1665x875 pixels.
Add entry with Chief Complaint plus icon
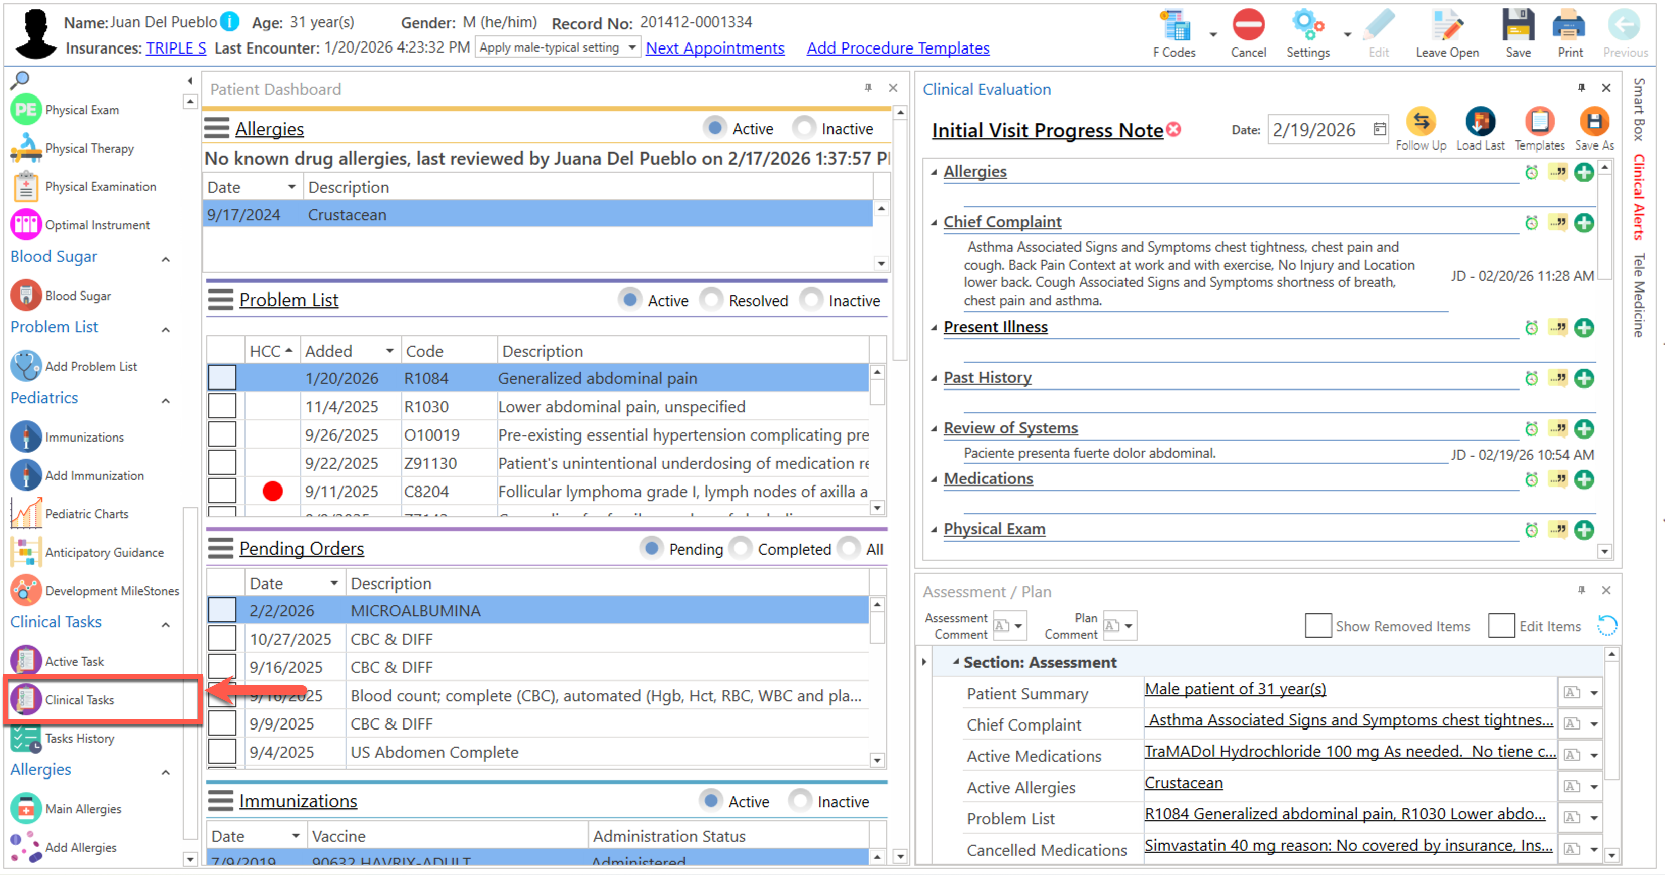(x=1583, y=223)
